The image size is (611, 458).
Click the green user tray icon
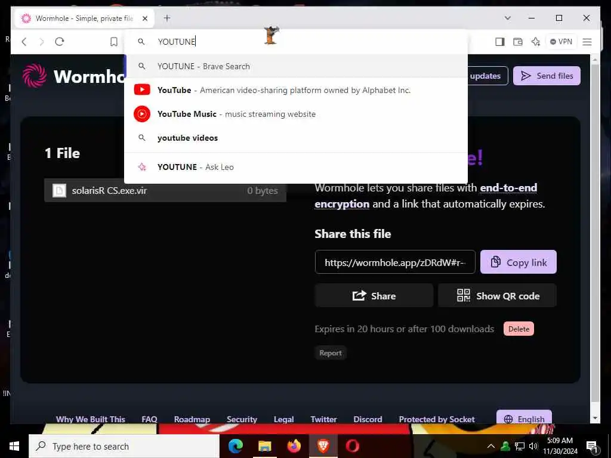click(x=505, y=446)
